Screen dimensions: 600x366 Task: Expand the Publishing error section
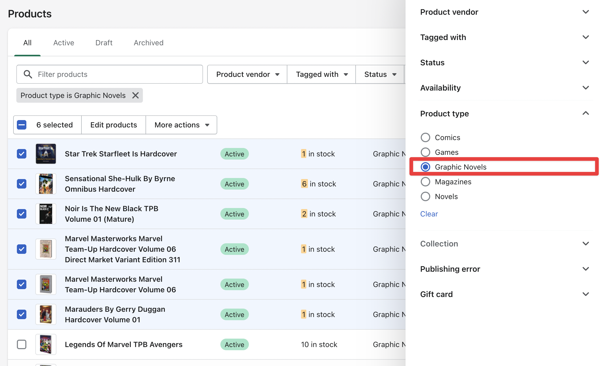click(x=505, y=269)
